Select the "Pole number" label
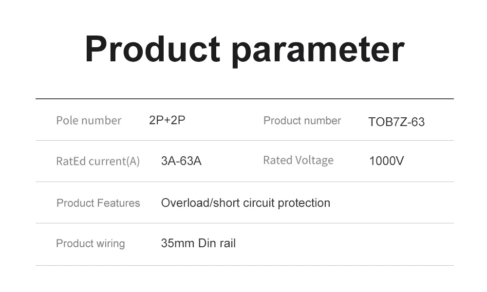The width and height of the screenshot is (487, 292). pyautogui.click(x=89, y=120)
